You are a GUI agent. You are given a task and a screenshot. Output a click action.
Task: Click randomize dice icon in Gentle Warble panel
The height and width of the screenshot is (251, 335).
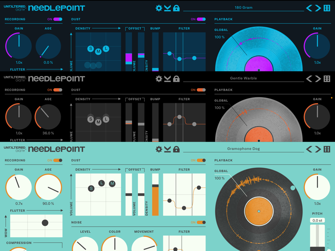click(x=327, y=79)
